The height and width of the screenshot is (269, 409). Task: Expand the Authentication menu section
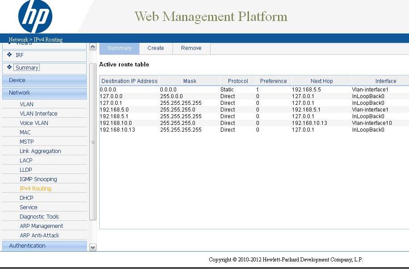pyautogui.click(x=44, y=246)
